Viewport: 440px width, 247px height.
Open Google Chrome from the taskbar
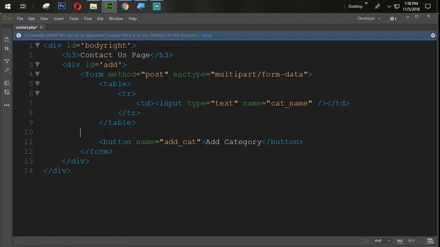[125, 6]
